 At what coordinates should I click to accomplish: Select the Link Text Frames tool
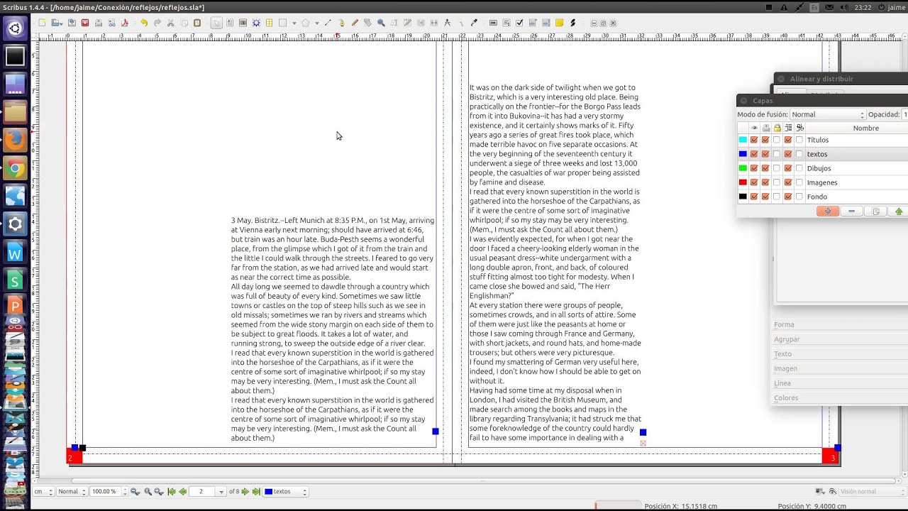[x=420, y=23]
